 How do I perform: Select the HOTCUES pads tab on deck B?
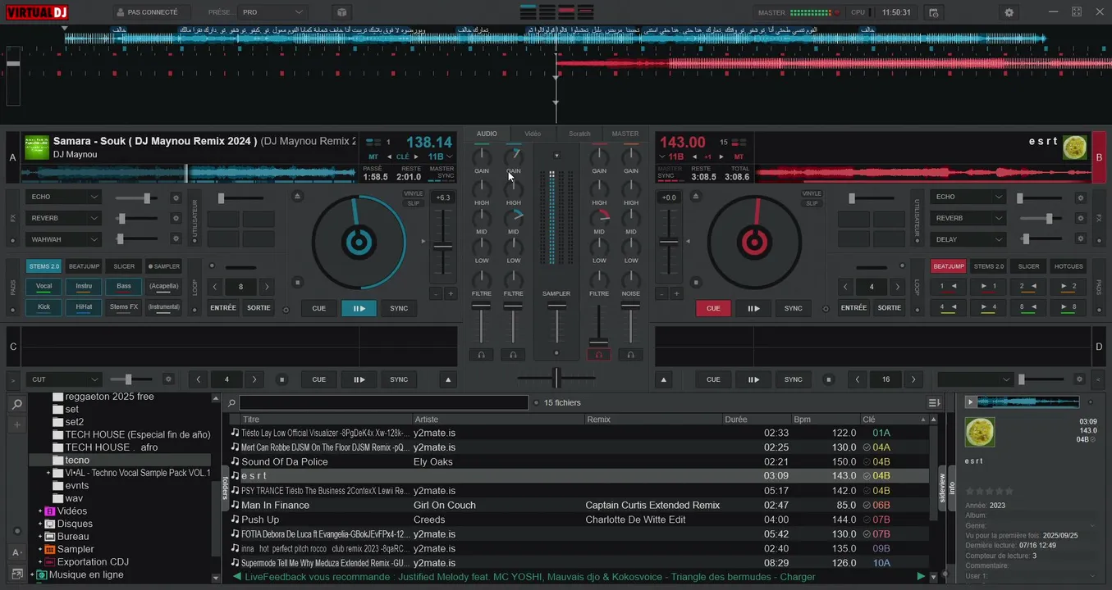click(x=1069, y=266)
